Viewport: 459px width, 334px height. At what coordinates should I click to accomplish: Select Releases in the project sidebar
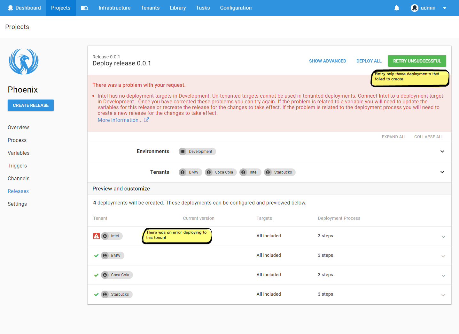coord(18,191)
